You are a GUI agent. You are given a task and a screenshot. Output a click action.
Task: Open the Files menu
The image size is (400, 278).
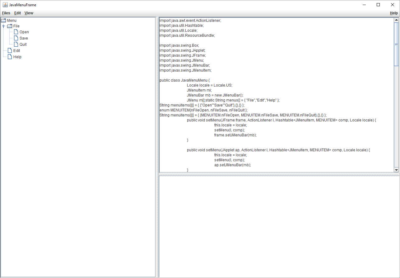coord(6,13)
